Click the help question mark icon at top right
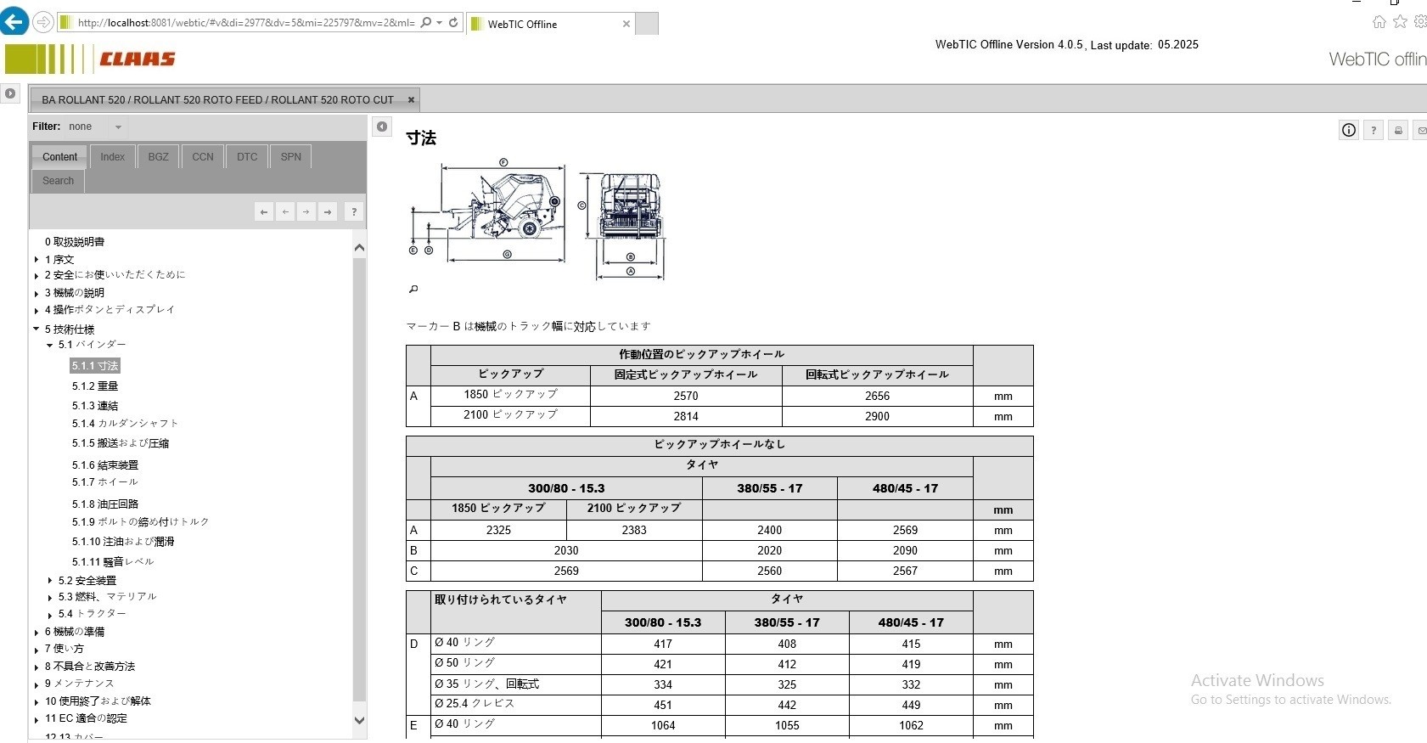This screenshot has height=743, width=1427. [1374, 130]
